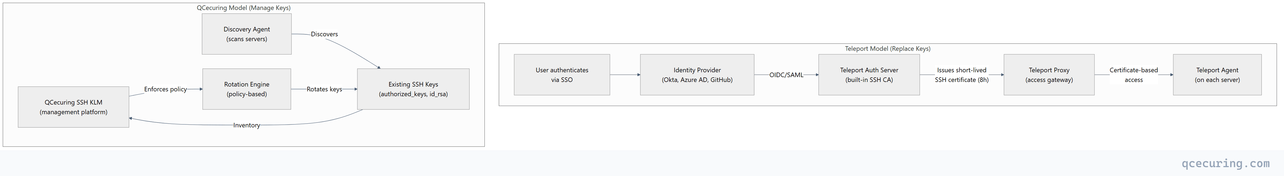Click the Identity Provider node

(x=697, y=75)
